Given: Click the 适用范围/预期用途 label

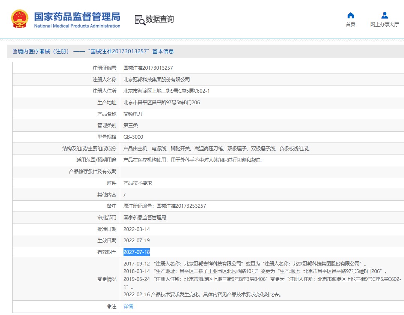Looking at the screenshot, I should (96, 160).
